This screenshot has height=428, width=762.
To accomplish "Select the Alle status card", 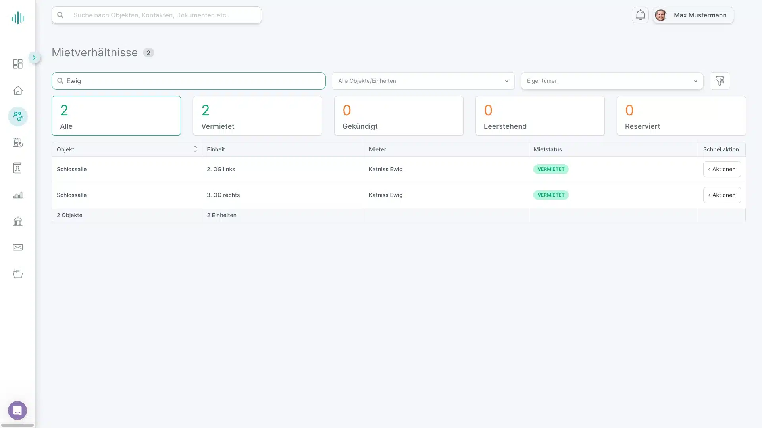I will (x=116, y=116).
